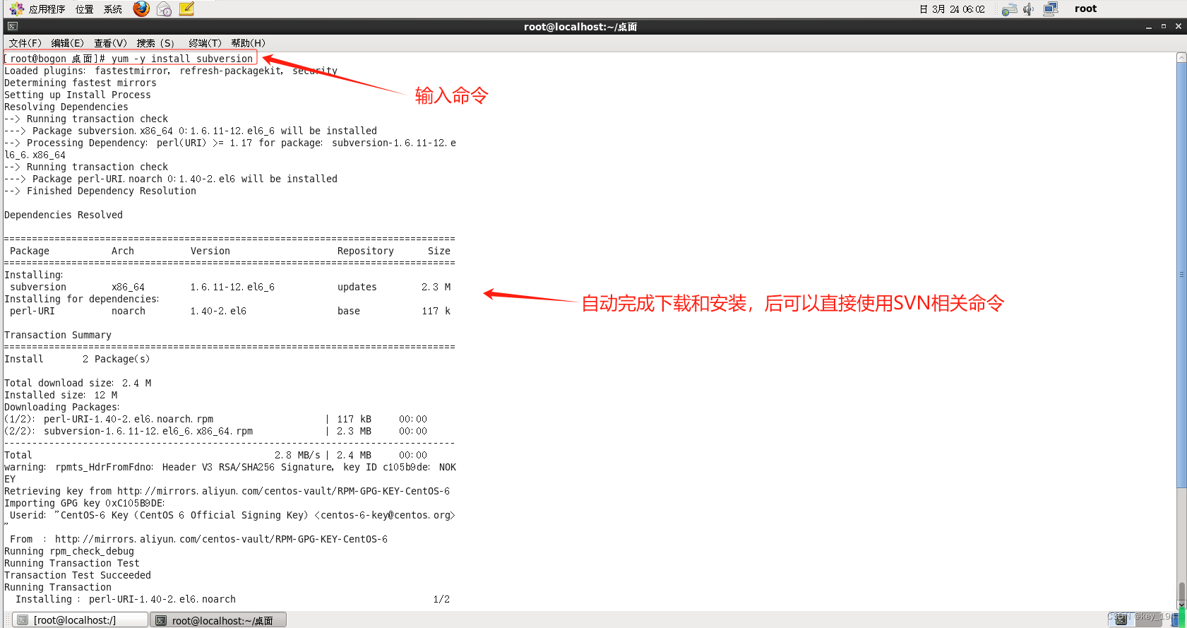Minimize the terminal window
The width and height of the screenshot is (1187, 628).
[x=1149, y=27]
